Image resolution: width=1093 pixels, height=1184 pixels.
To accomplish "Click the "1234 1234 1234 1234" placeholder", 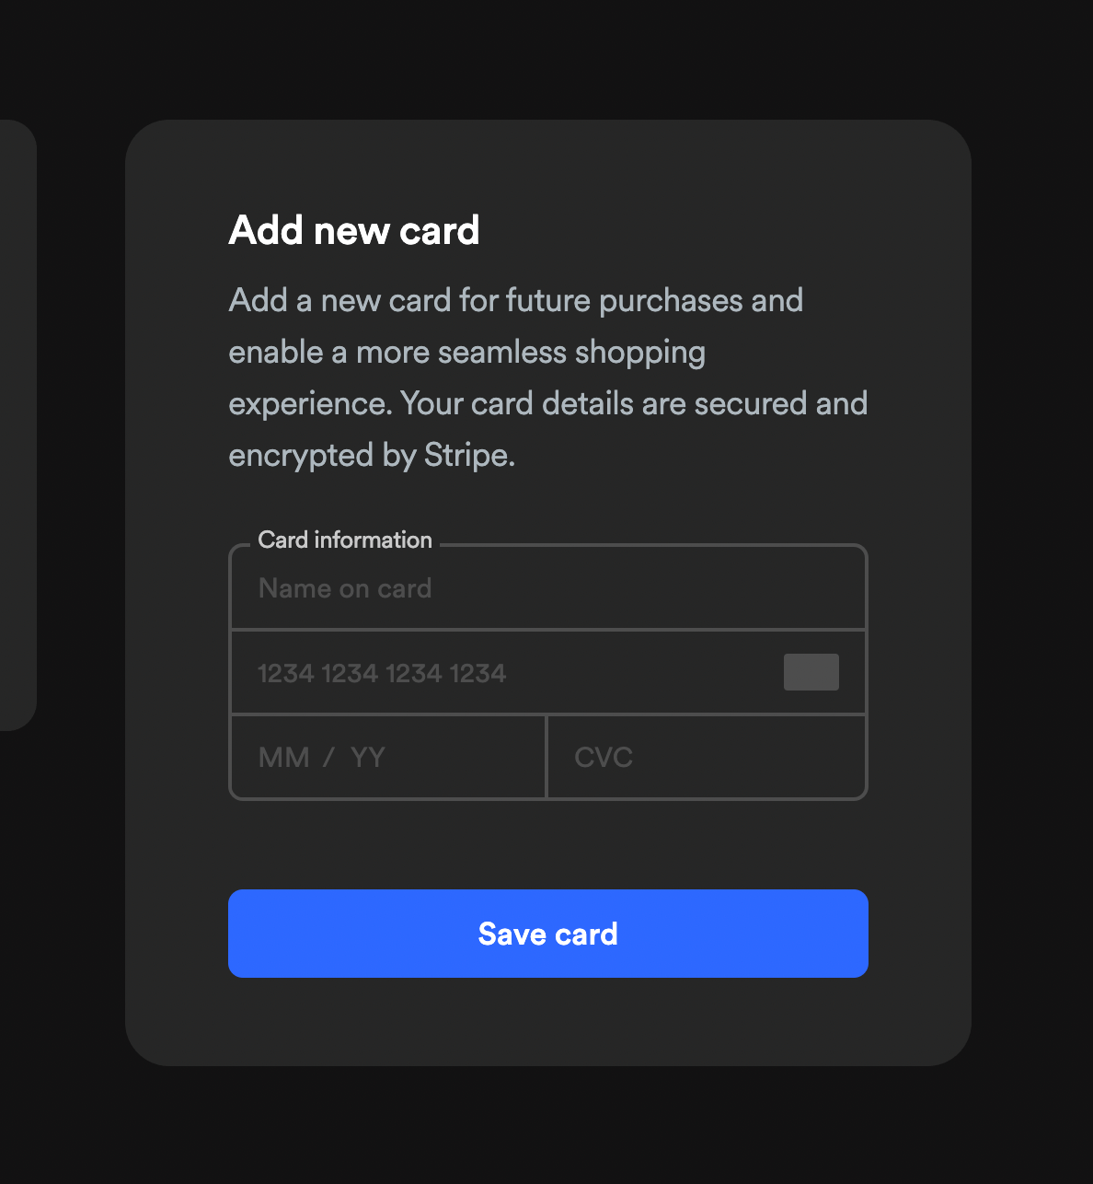I will tap(382, 673).
